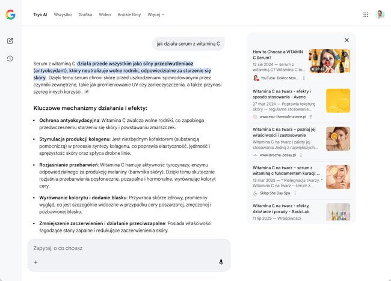
Task: Close the sources side panel
Action: click(346, 40)
